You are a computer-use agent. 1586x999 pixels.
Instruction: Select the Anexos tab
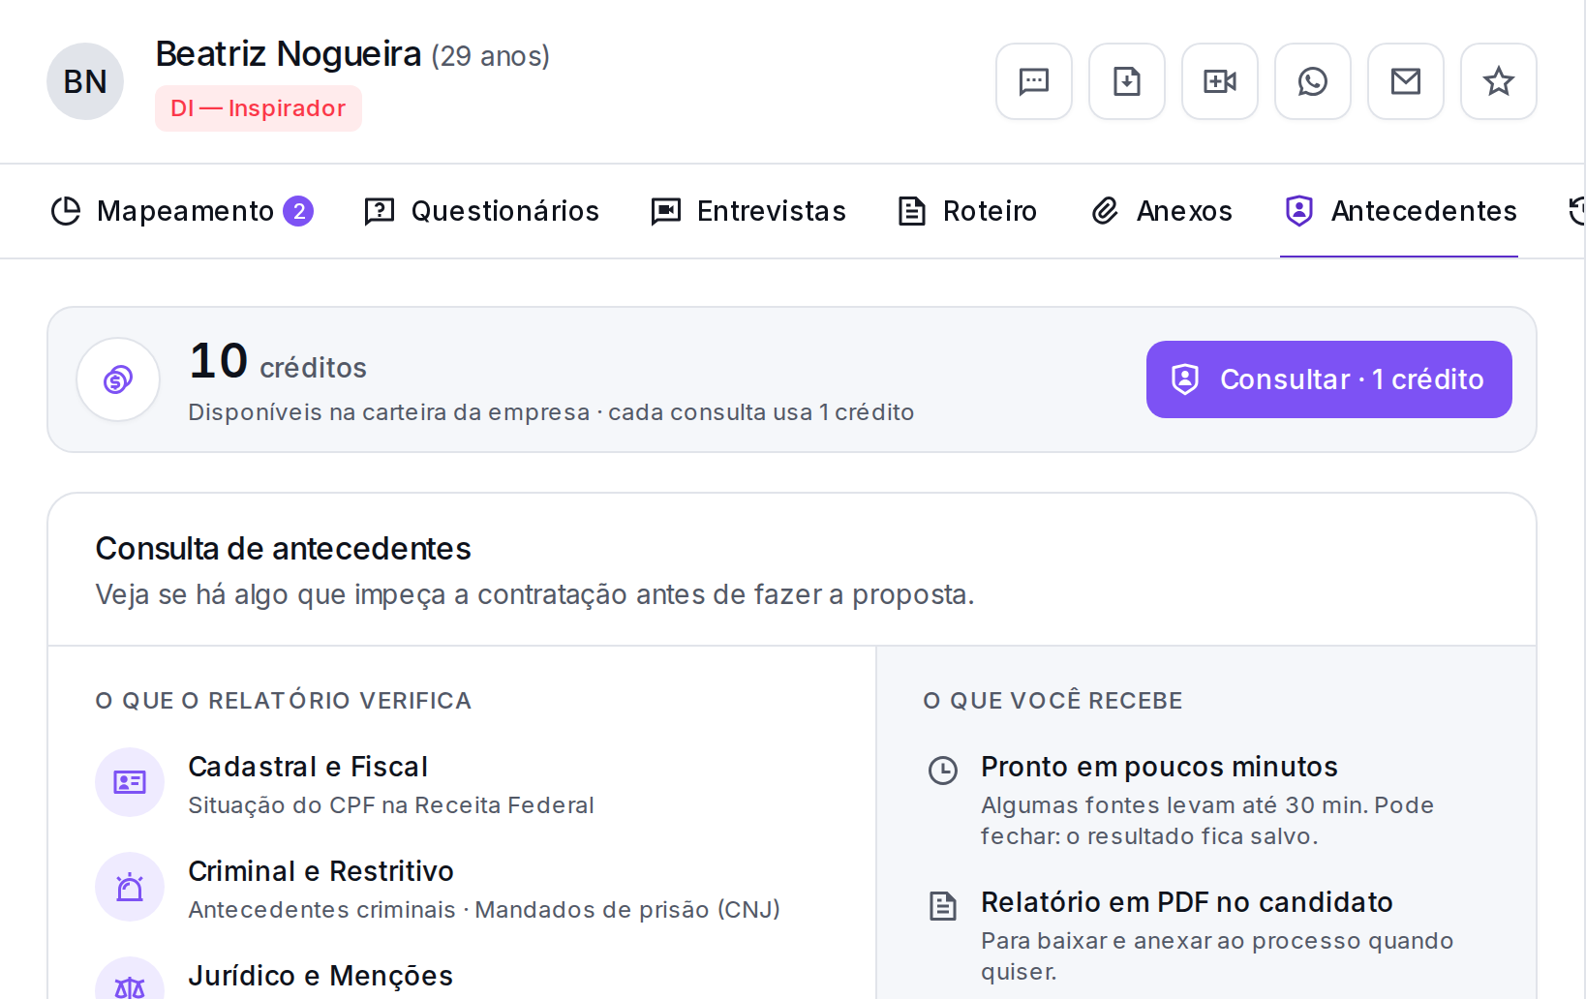tap(1161, 211)
